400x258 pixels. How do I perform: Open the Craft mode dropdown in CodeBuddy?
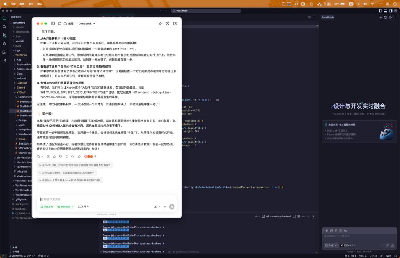click(x=331, y=245)
